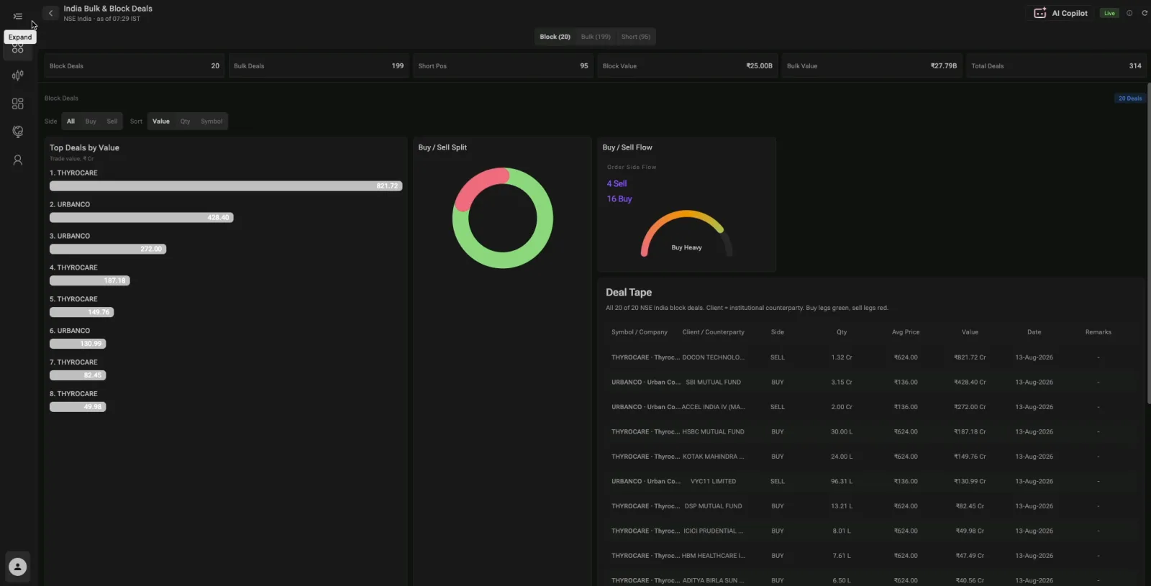Select the Bulk Value summary card
Screen dimensions: 1151x586
[x=872, y=65]
